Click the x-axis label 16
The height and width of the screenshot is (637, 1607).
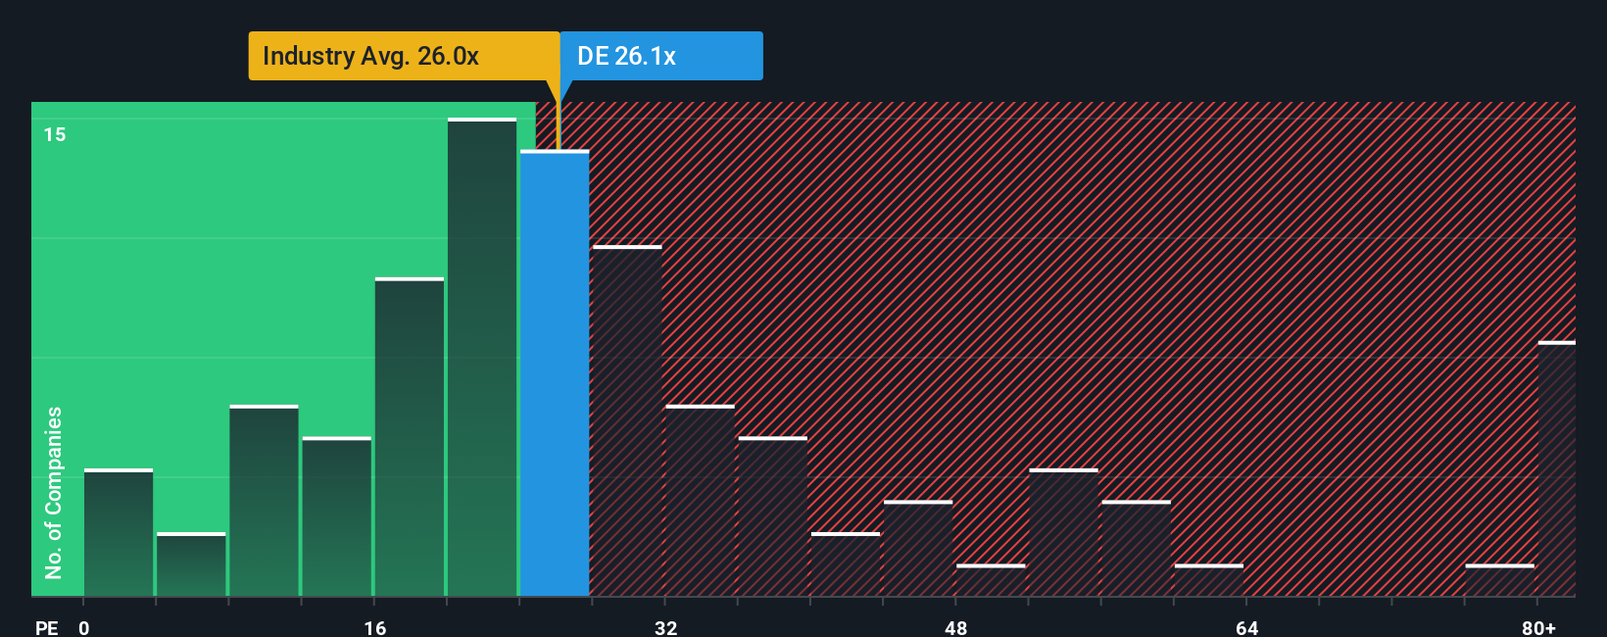375,627
